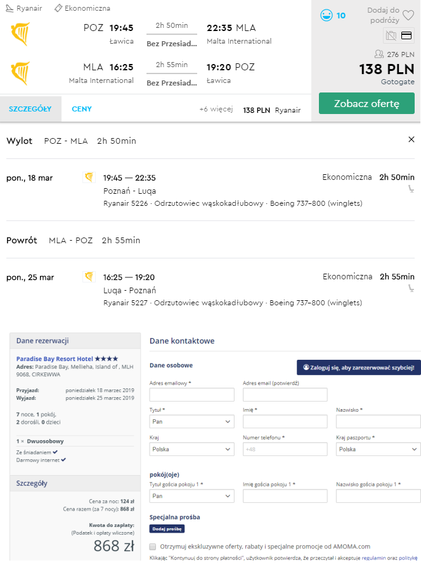Open the Kraj paszportu dropdown

point(379,449)
